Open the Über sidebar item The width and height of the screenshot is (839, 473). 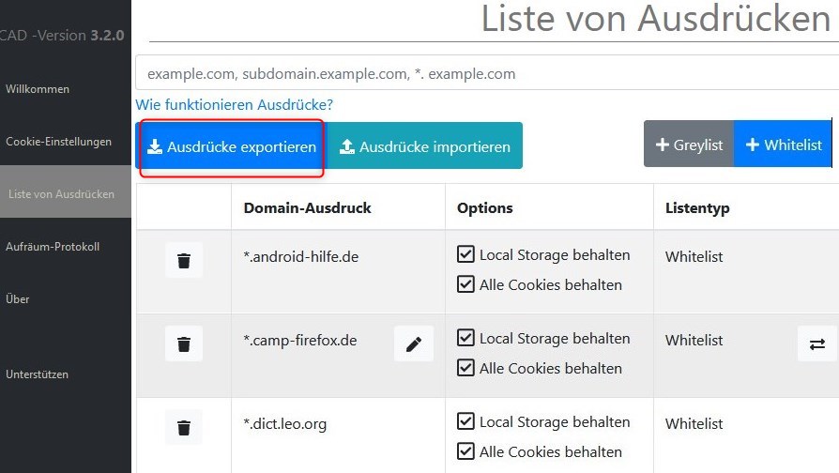(x=18, y=299)
